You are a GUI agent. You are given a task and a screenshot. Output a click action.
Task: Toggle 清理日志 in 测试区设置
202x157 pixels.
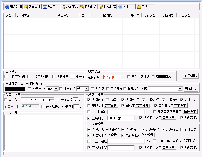coord(182,100)
